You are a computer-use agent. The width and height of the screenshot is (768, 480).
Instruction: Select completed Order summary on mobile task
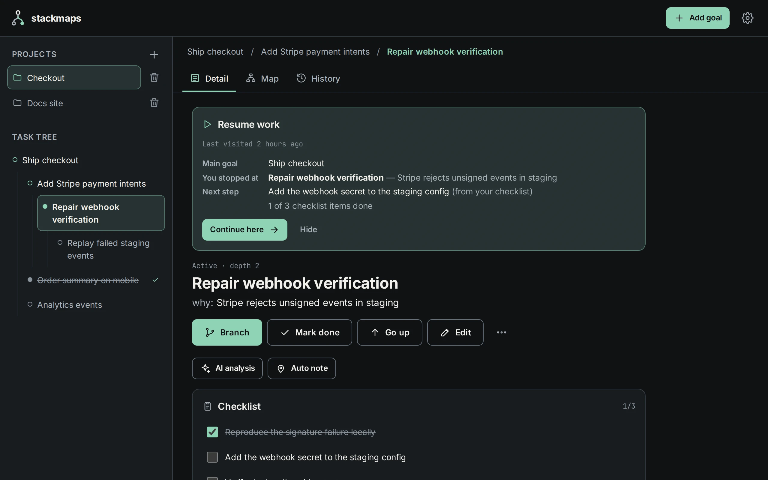coord(88,280)
